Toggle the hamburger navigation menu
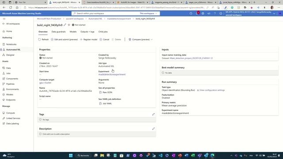Image resolution: width=283 pixels, height=159 pixels. tap(4, 19)
